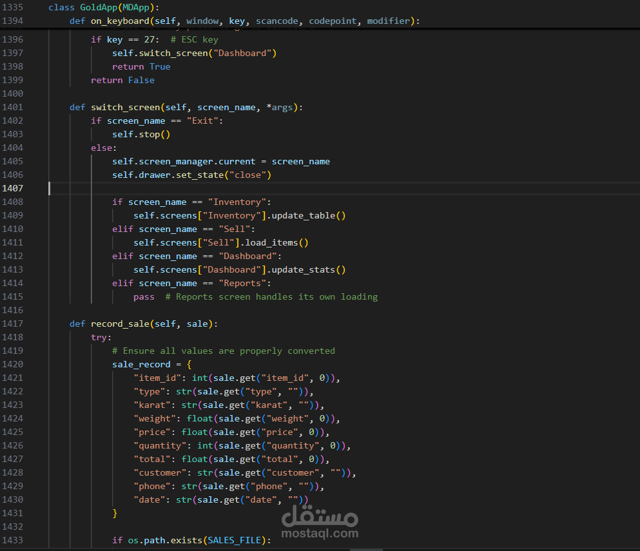Select line number 1432 in the gutter

(x=13, y=527)
